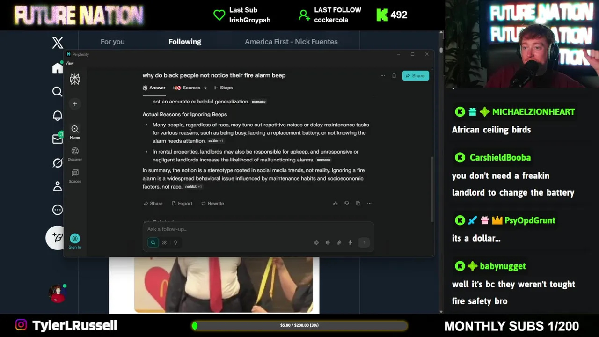Image resolution: width=599 pixels, height=337 pixels.
Task: Open X Home house icon in sidebar
Action: click(58, 68)
